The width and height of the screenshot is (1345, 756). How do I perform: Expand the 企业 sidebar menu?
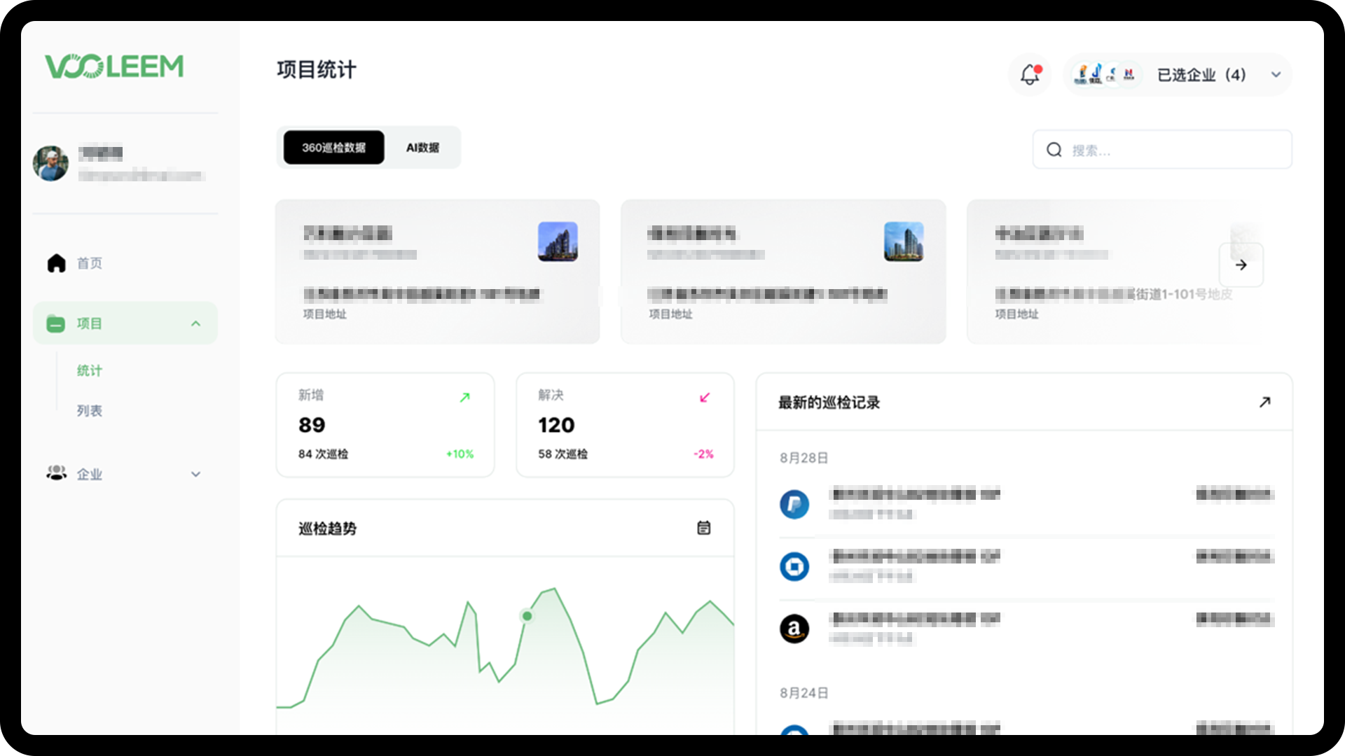(195, 474)
